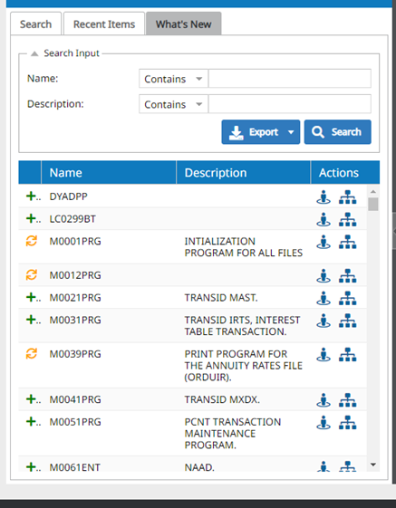This screenshot has width=396, height=508.
Task: Open the Description Contains dropdown
Action: tap(173, 104)
